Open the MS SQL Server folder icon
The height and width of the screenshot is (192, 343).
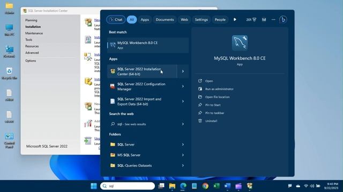coord(113,155)
